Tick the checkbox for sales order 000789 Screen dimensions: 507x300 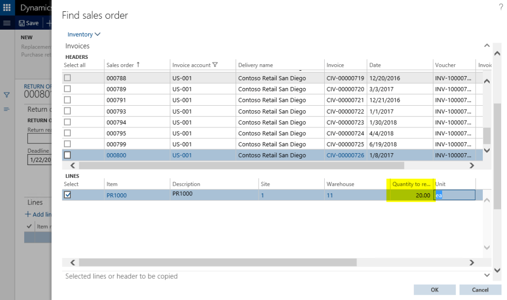[x=68, y=88]
